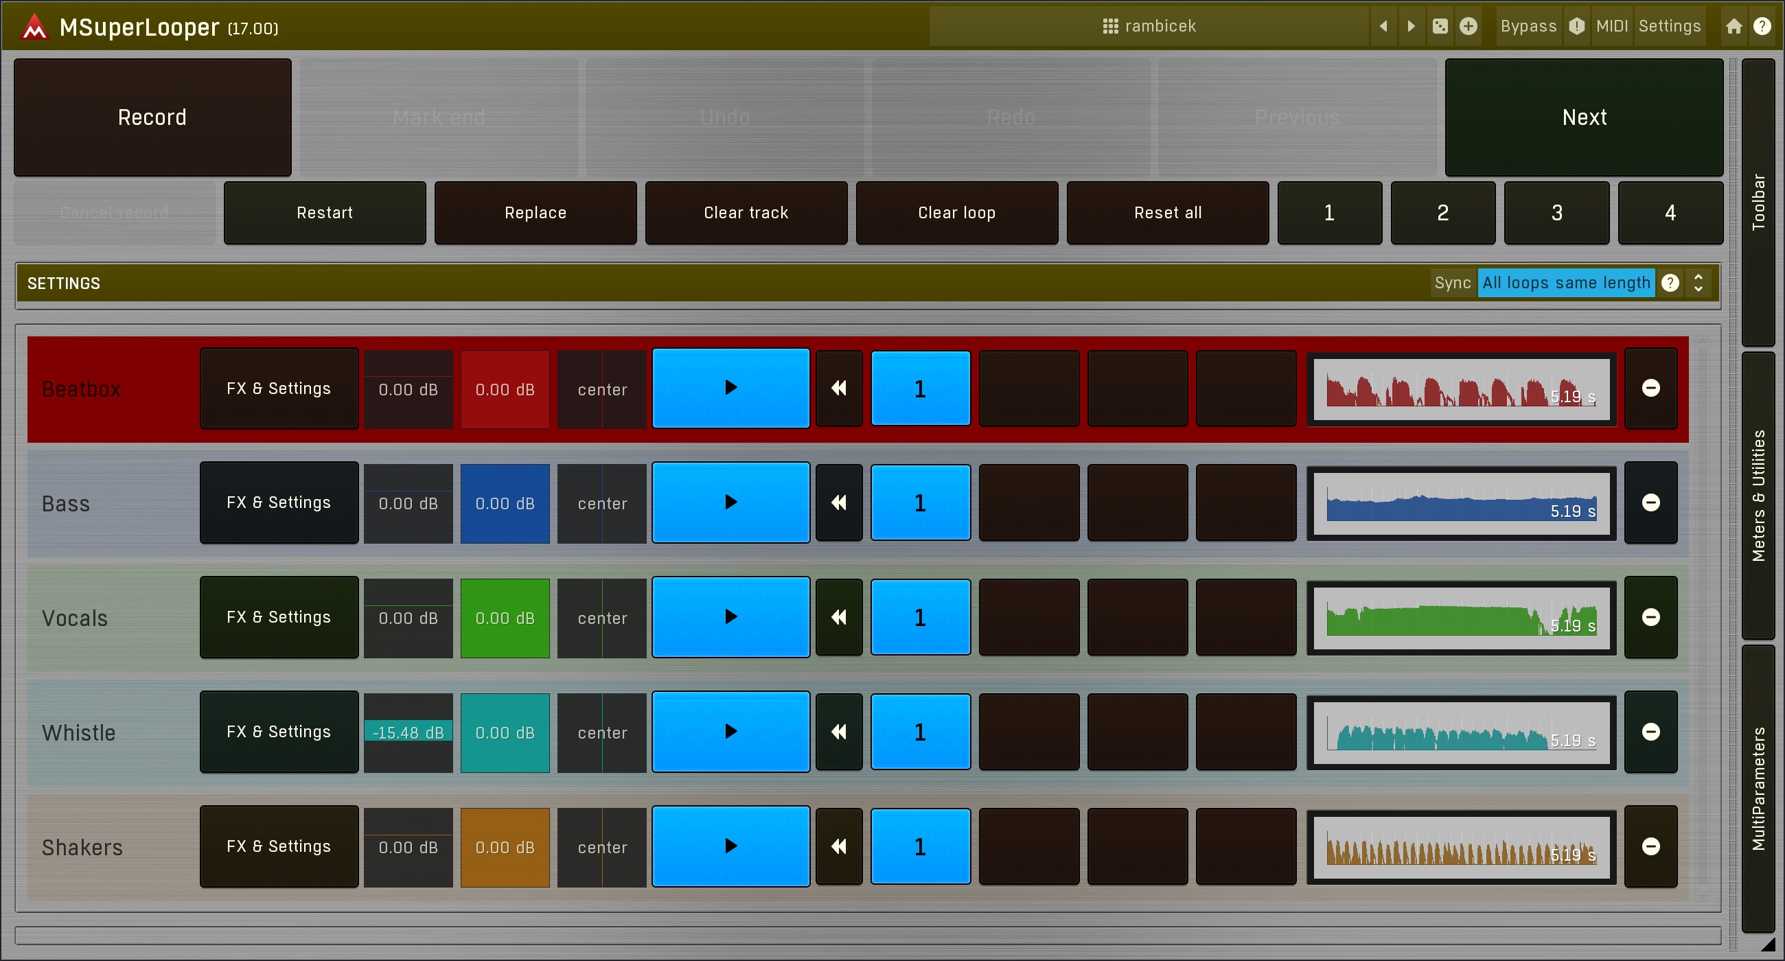Viewport: 1785px width, 961px height.
Task: Click the random preset dice icon
Action: click(x=1440, y=26)
